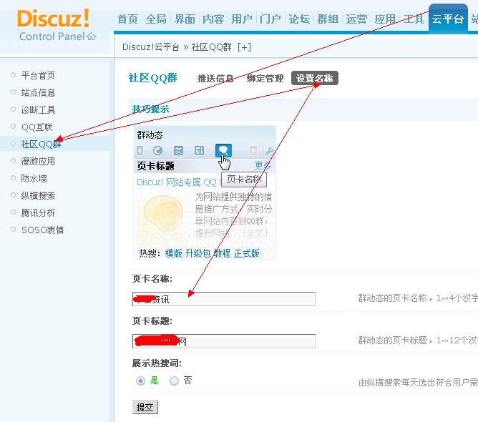Click the left arrow in 群动态 preview
This screenshot has width=478, height=422.
[x=140, y=150]
